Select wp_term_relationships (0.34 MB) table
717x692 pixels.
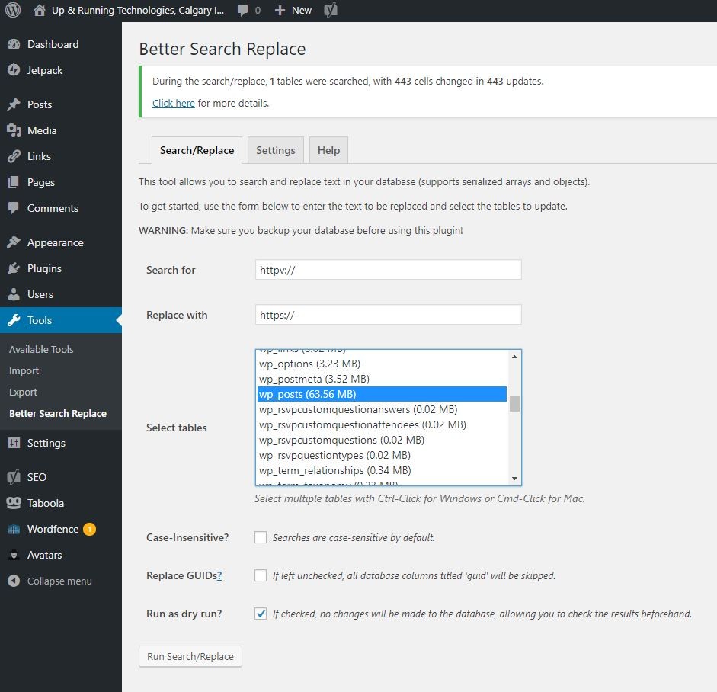(382, 470)
